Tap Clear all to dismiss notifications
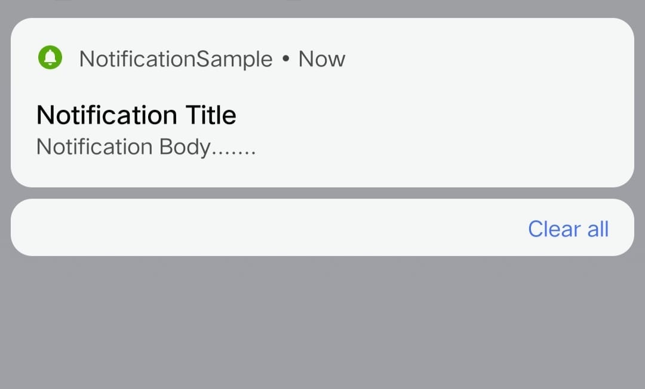 tap(568, 229)
